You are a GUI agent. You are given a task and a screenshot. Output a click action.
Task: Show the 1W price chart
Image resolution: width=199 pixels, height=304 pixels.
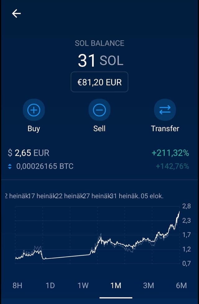click(83, 285)
